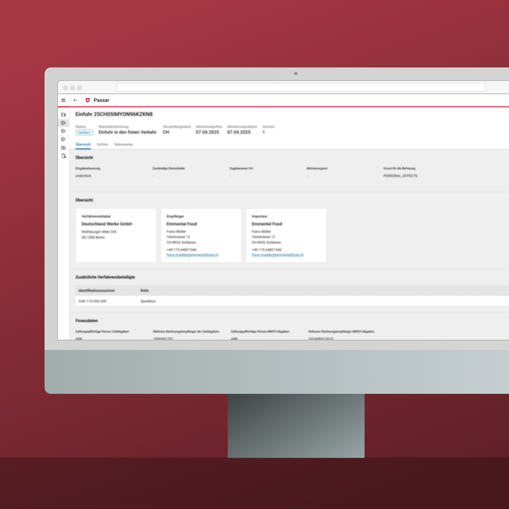The width and height of the screenshot is (509, 509).
Task: Switch to the Einfuhr tab
Action: [102, 144]
